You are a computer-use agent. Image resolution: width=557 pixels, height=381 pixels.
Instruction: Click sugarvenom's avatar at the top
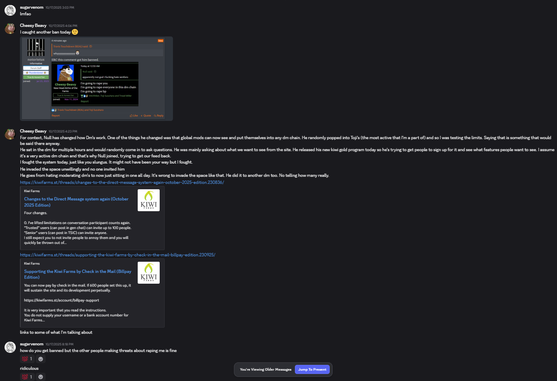point(10,10)
